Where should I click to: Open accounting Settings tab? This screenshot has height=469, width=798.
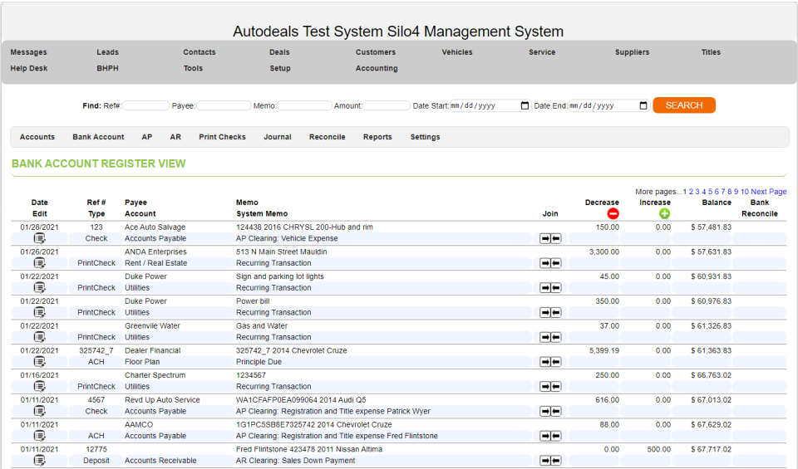click(425, 137)
